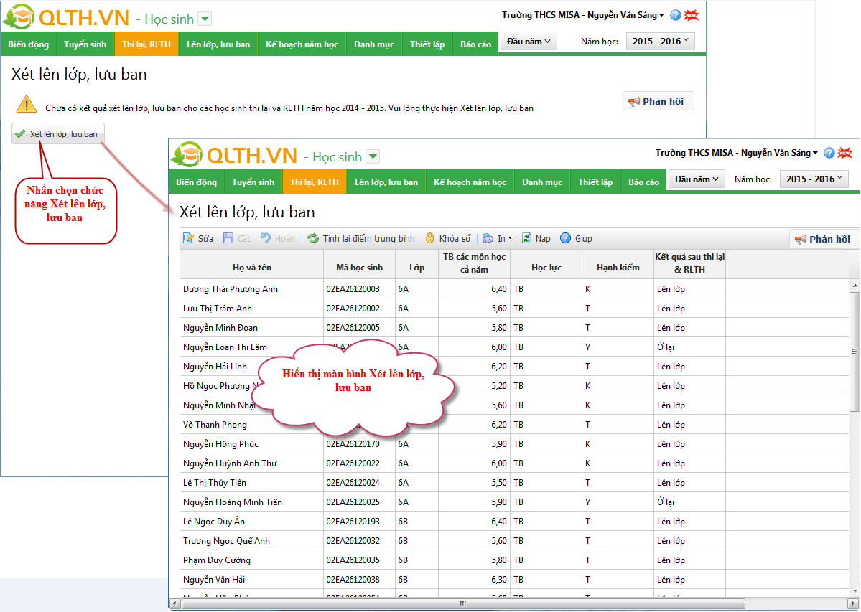Open the In print dropdown in toolbar
Image resolution: width=861 pixels, height=612 pixels.
pyautogui.click(x=497, y=239)
